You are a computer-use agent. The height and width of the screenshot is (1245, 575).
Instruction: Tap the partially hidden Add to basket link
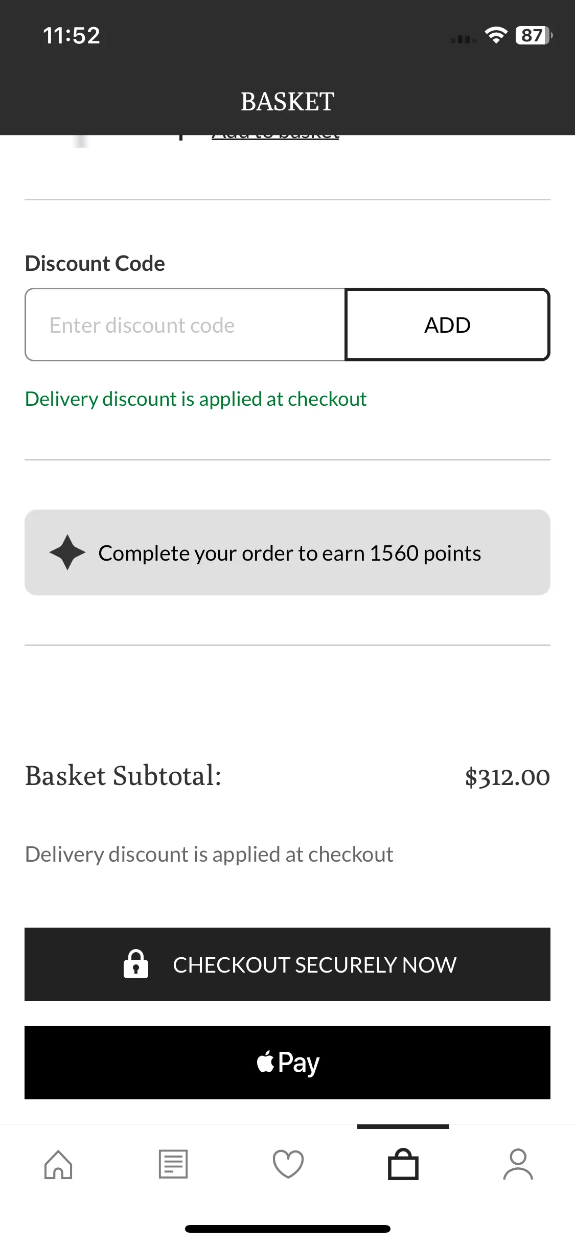point(275,136)
